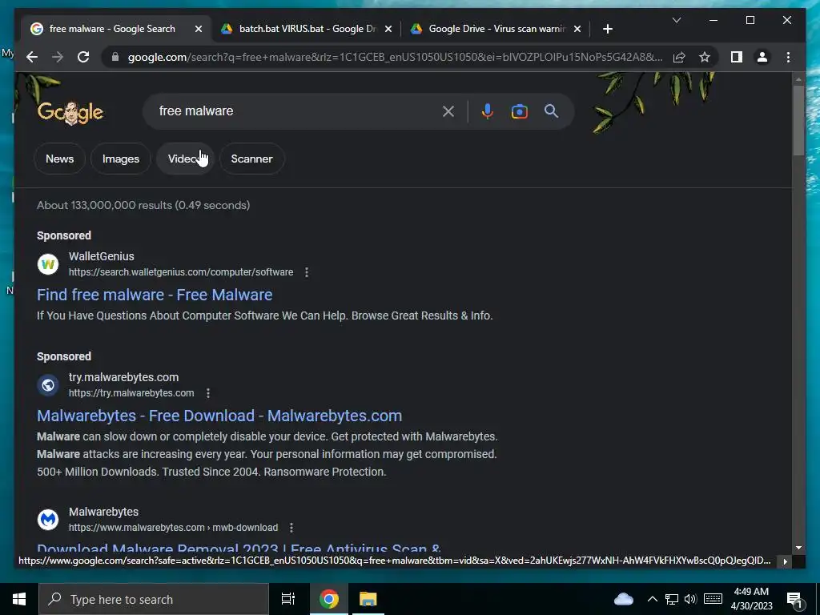
Task: Open options for the WalletGenius ad result
Action: point(307,272)
